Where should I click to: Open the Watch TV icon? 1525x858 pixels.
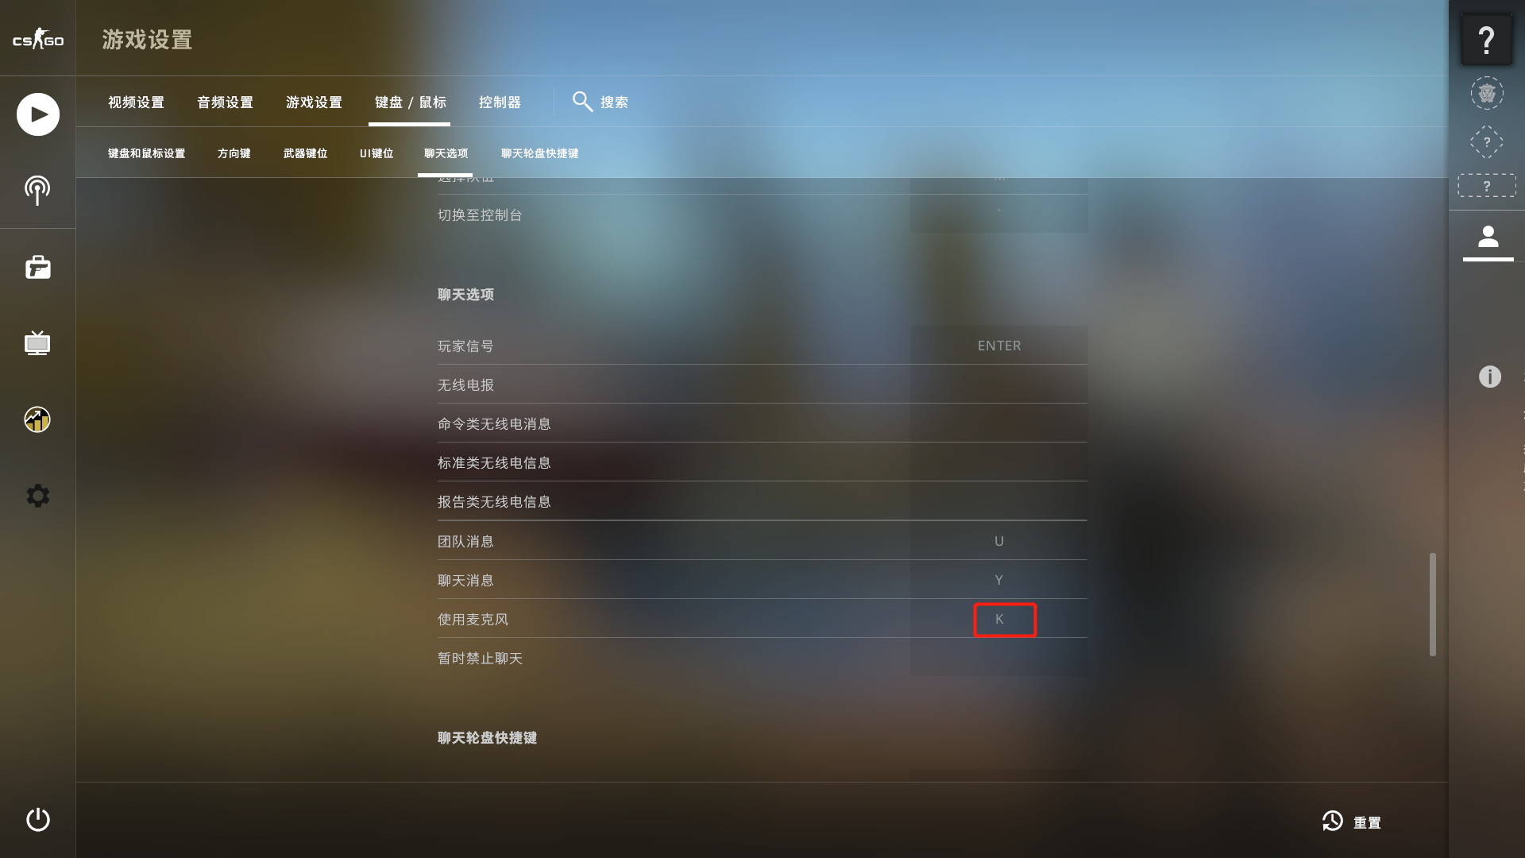click(x=37, y=343)
